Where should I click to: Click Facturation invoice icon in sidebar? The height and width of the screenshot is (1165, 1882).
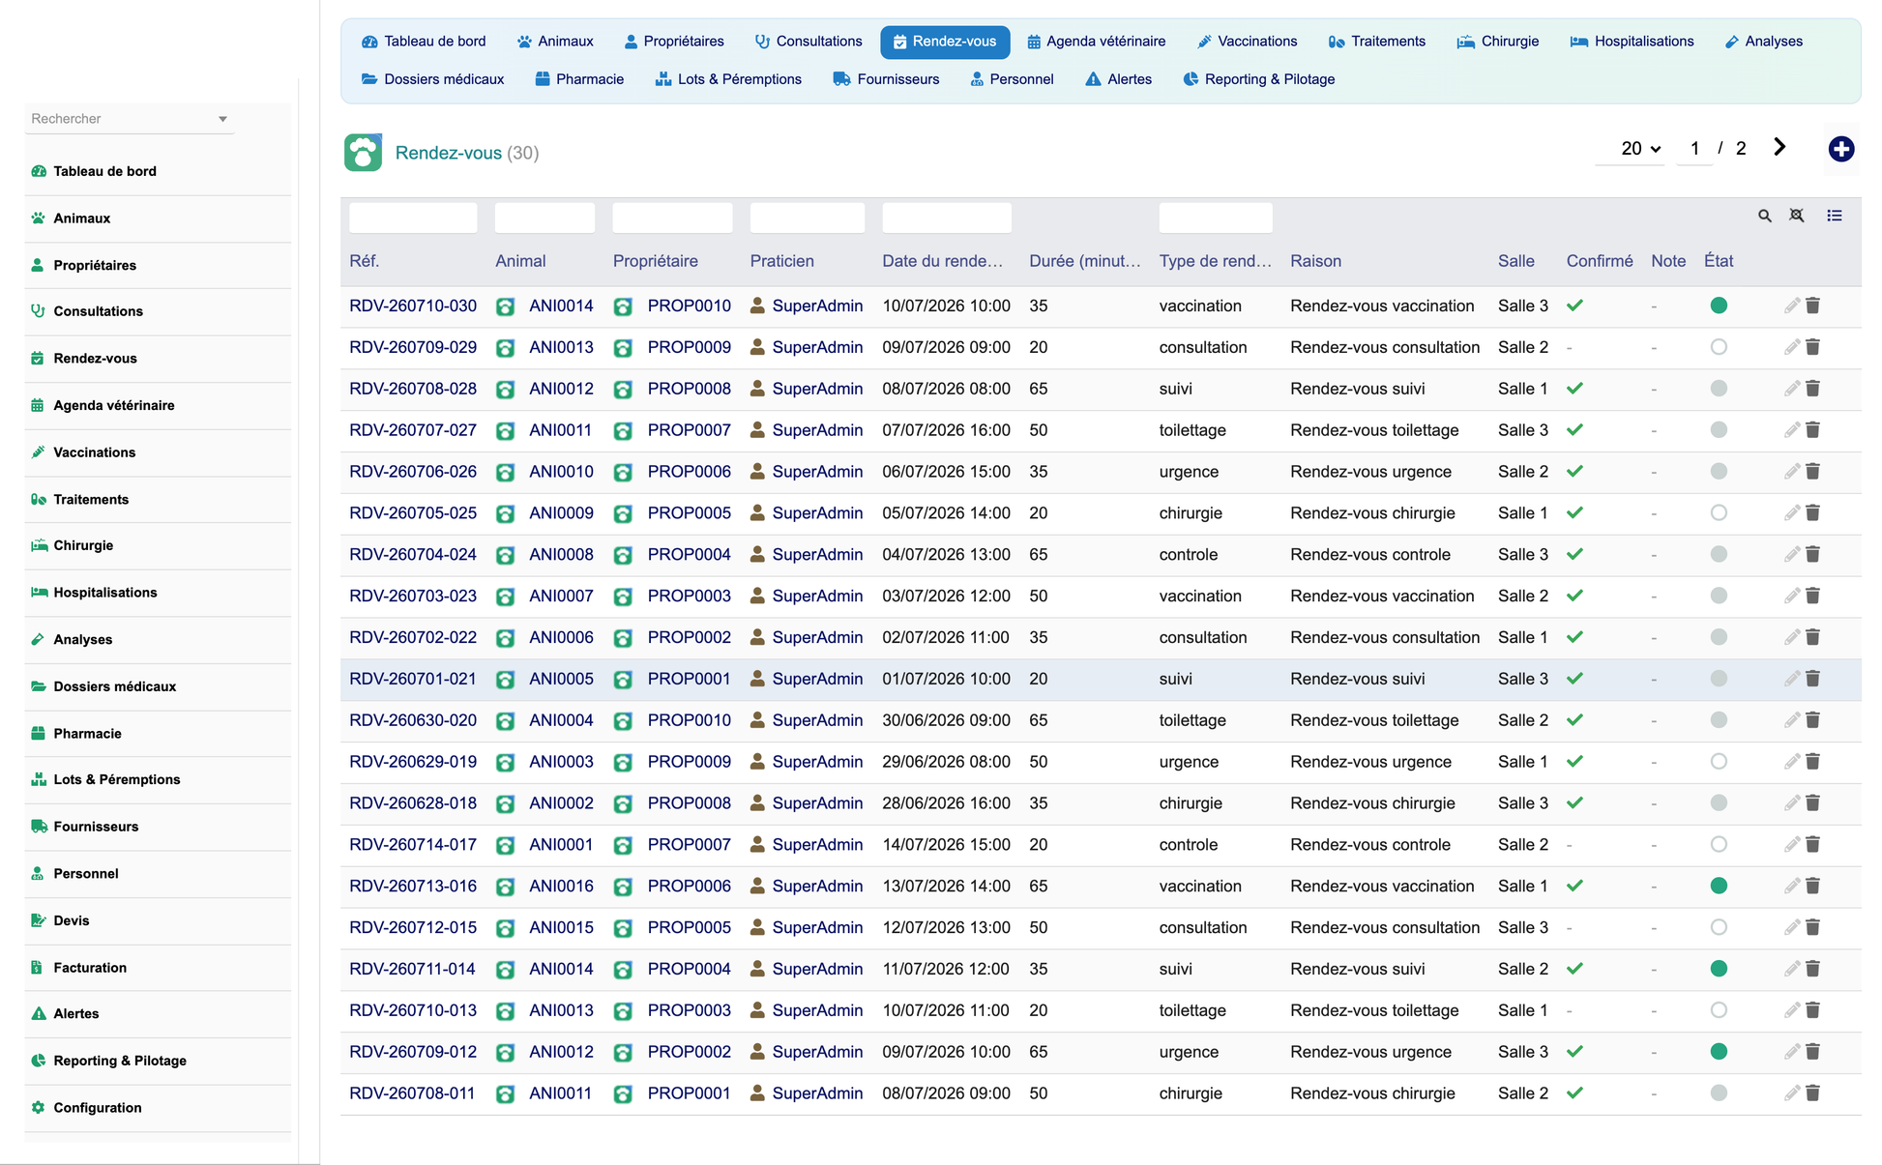point(39,968)
